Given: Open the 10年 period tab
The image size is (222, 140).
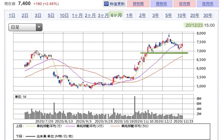Looking at the screenshot, I should click(182, 15).
